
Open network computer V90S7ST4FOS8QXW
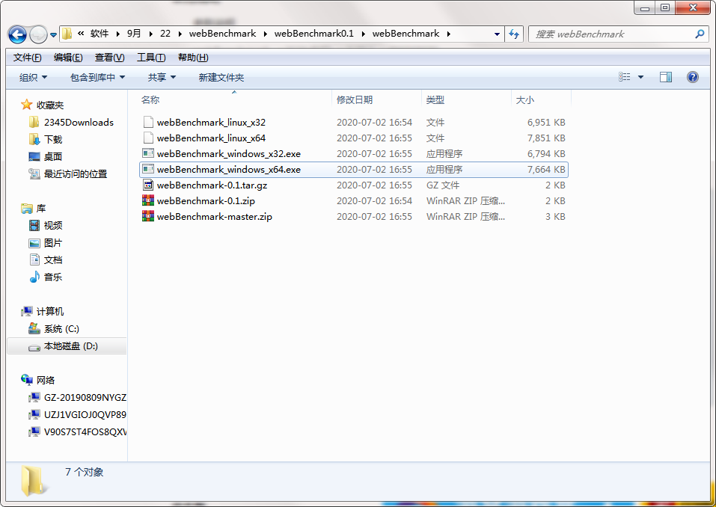(x=85, y=431)
